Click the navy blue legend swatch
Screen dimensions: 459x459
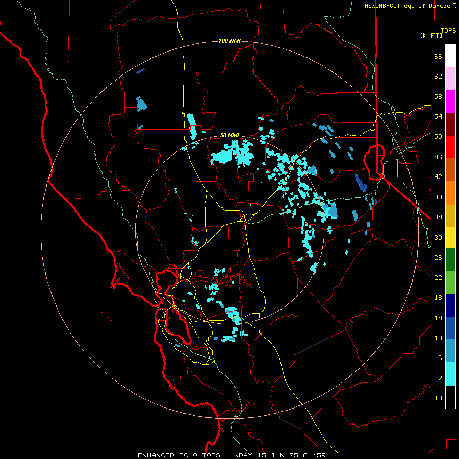pyautogui.click(x=450, y=305)
